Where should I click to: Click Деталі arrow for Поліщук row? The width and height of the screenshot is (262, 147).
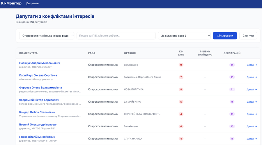coord(252,65)
